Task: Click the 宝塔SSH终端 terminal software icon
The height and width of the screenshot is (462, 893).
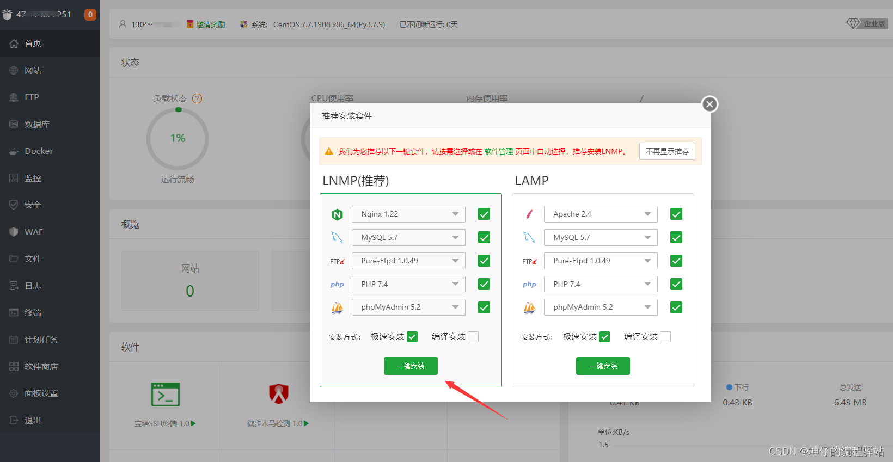Action: 166,395
